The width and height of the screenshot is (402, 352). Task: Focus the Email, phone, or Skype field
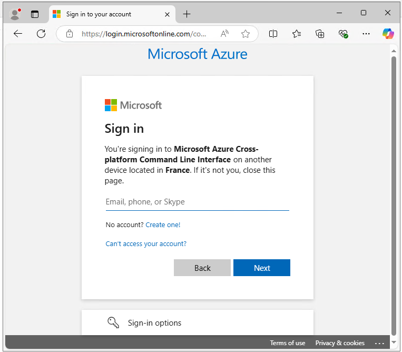(198, 202)
